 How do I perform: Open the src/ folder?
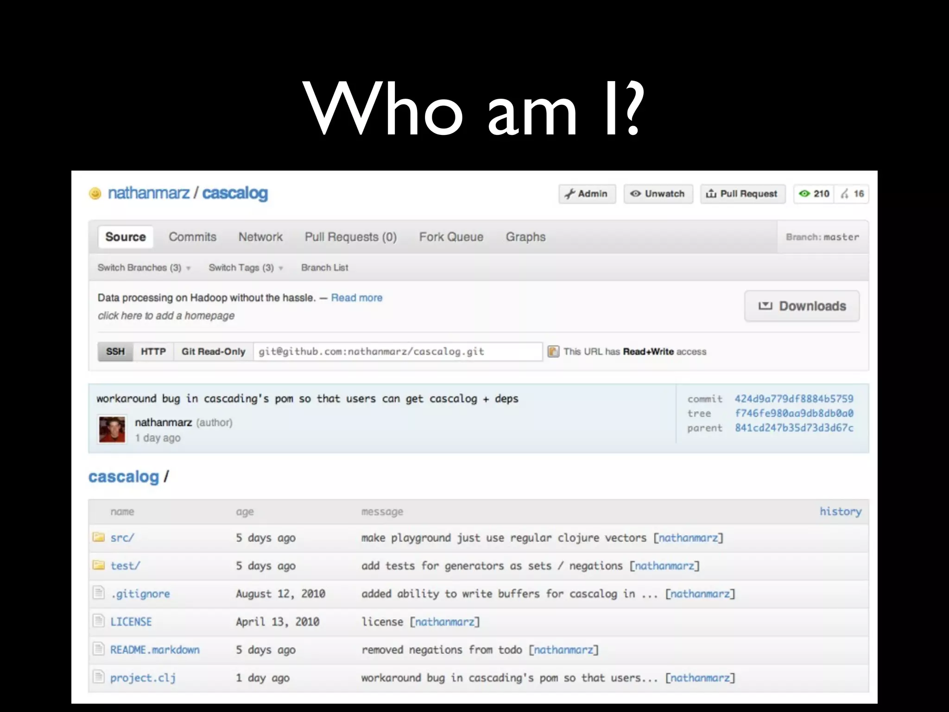click(122, 538)
